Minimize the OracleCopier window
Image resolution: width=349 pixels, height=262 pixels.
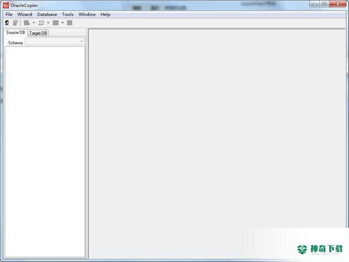(x=314, y=4)
